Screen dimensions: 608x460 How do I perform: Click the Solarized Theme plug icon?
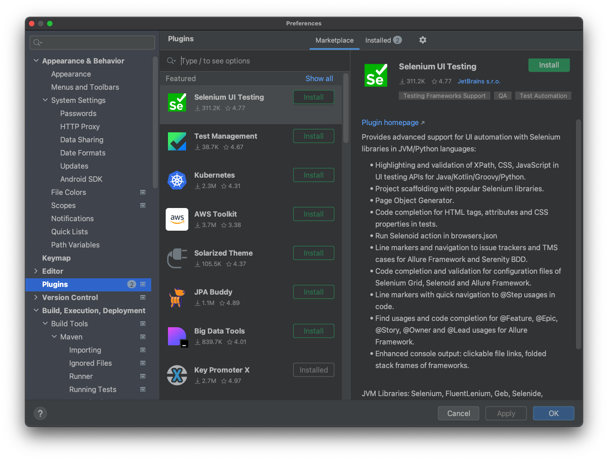(177, 258)
